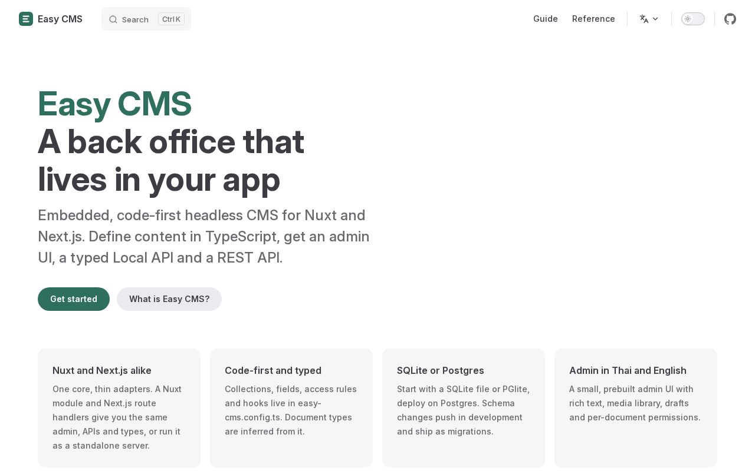Click the language translate icon

644,19
